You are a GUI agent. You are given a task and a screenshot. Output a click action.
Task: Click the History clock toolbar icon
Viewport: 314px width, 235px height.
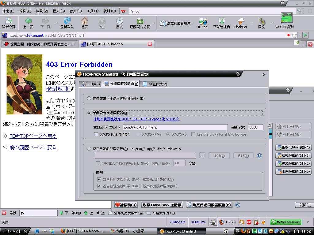[119, 21]
